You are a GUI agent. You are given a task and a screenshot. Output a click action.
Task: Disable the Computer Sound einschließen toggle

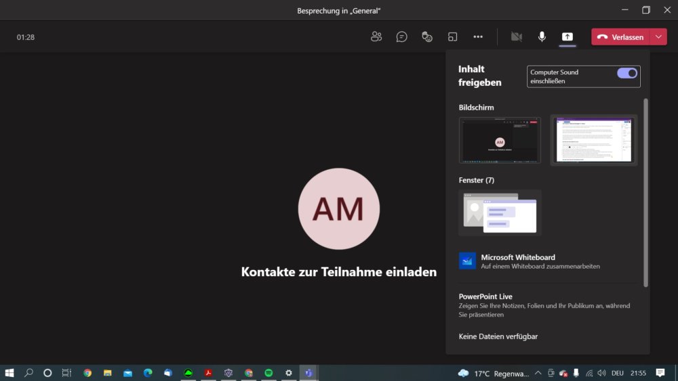tap(627, 73)
